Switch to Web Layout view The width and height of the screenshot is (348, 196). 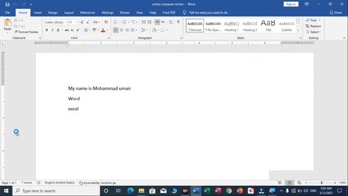(299, 183)
